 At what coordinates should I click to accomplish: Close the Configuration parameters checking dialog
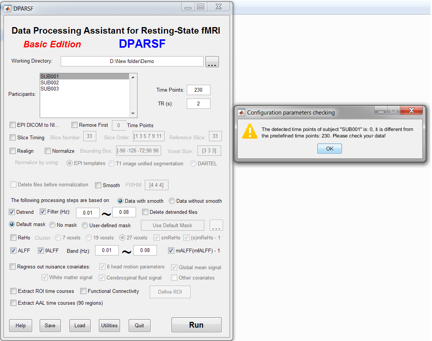point(411,110)
